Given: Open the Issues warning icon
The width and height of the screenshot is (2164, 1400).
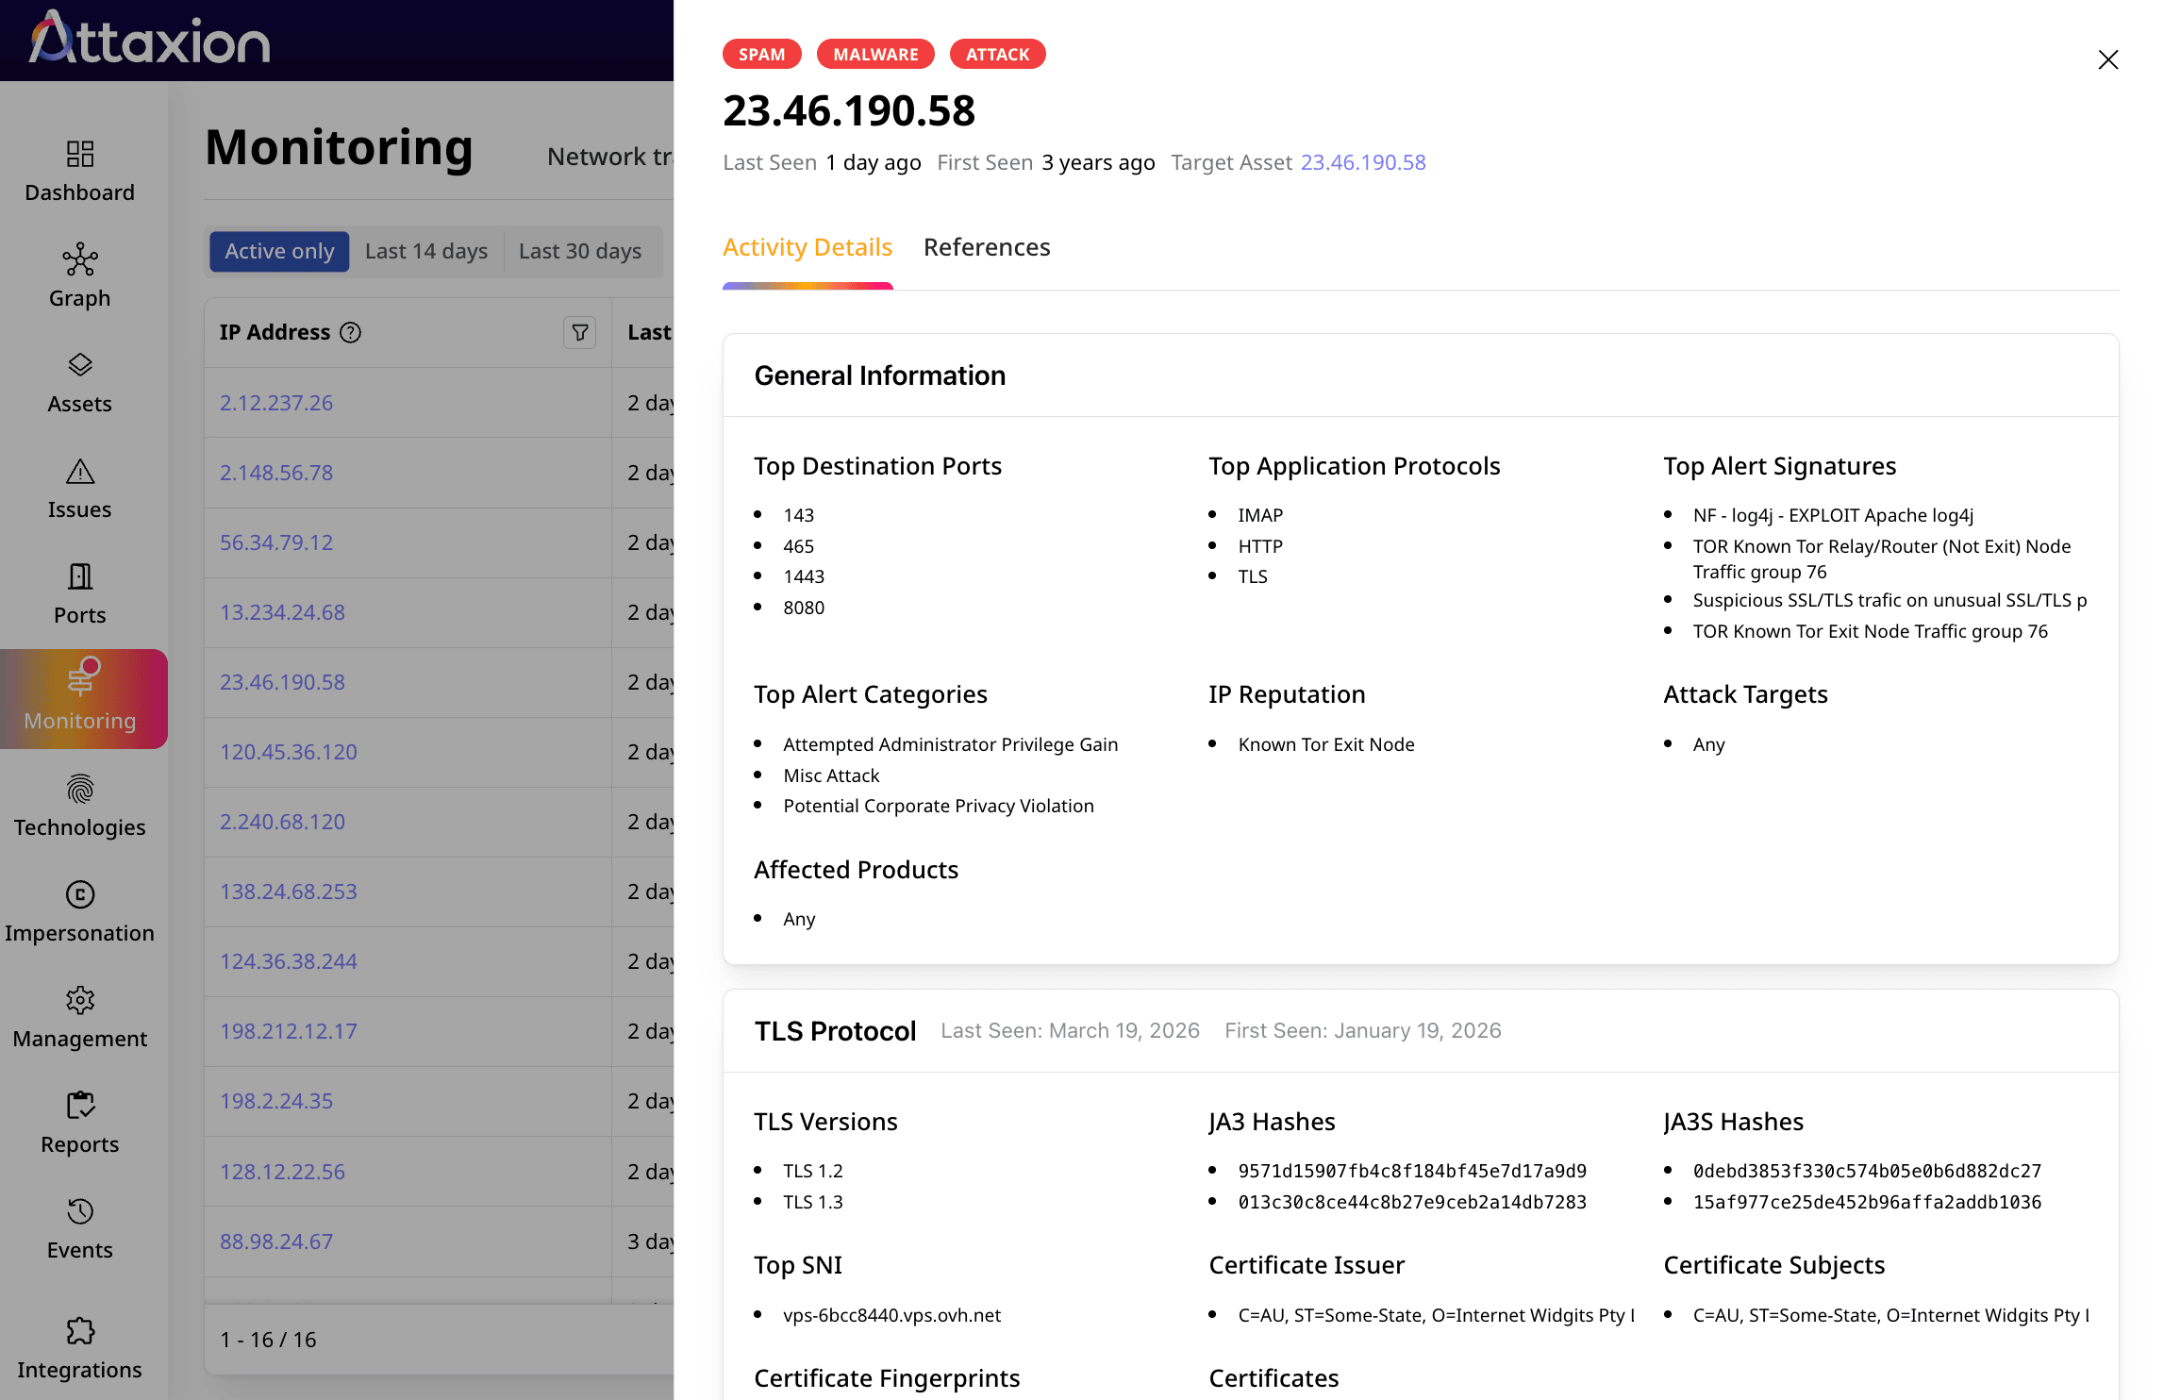Looking at the screenshot, I should pyautogui.click(x=80, y=471).
